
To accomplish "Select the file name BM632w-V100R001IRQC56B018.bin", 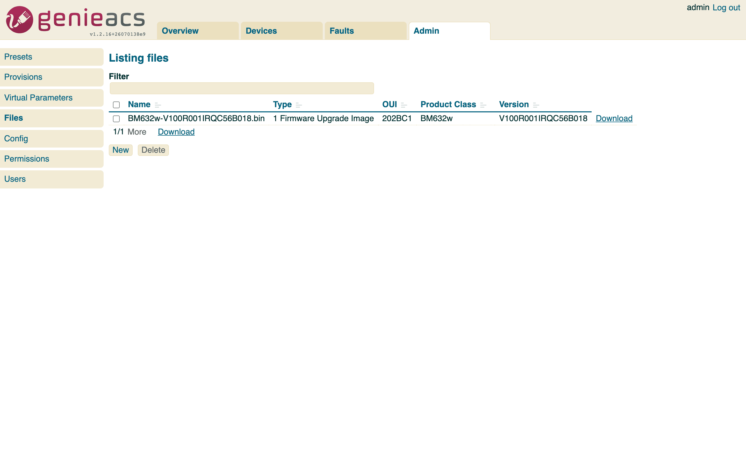I will pyautogui.click(x=196, y=118).
